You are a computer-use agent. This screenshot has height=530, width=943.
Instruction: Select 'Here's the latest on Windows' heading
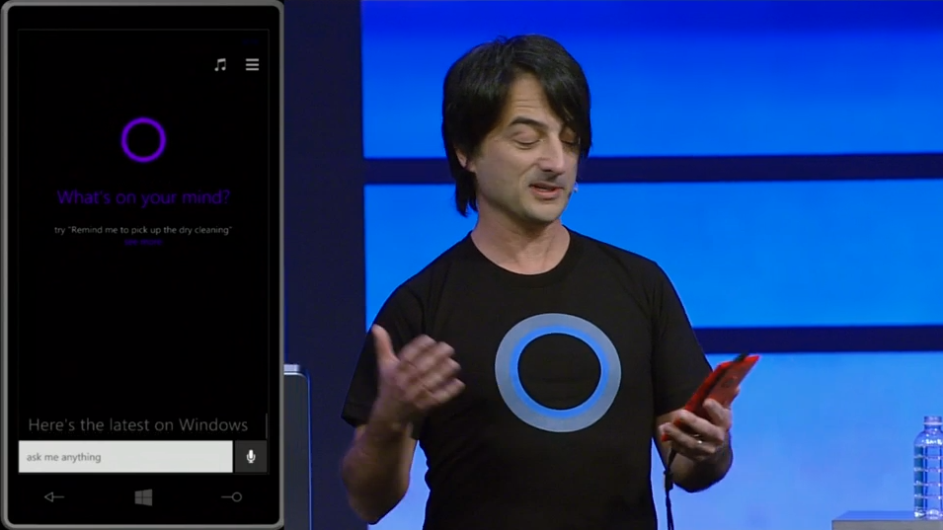pyautogui.click(x=137, y=424)
